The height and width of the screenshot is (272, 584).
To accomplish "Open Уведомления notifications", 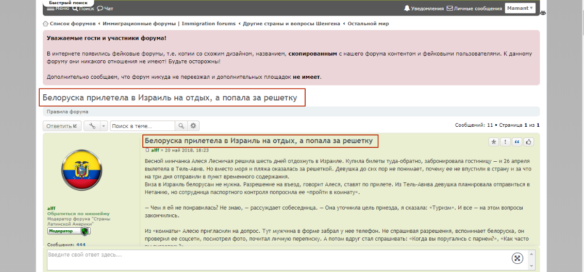I will pos(424,8).
